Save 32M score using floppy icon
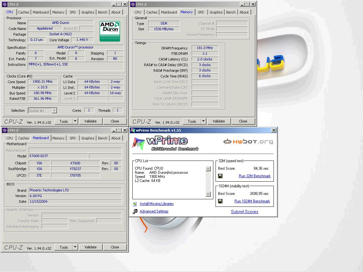This screenshot has height=272, width=363. click(x=220, y=176)
